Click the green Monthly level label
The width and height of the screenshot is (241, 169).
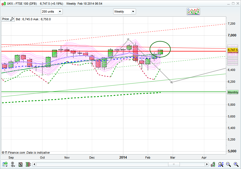[233, 92]
